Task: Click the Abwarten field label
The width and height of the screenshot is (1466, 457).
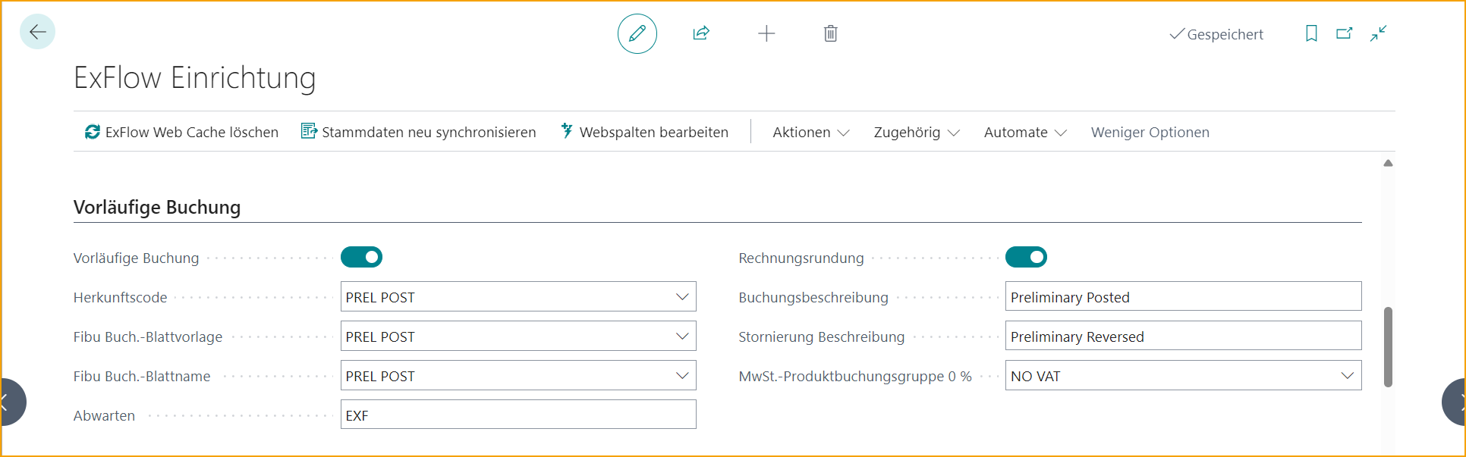Action: tap(104, 416)
